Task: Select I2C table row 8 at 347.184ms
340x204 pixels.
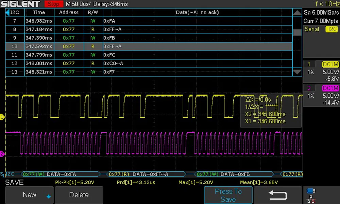Action: point(149,29)
